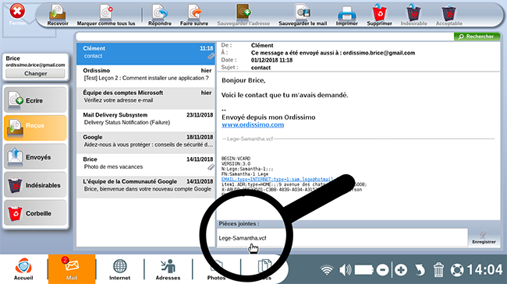Close the mail app with Fermer

17,14
